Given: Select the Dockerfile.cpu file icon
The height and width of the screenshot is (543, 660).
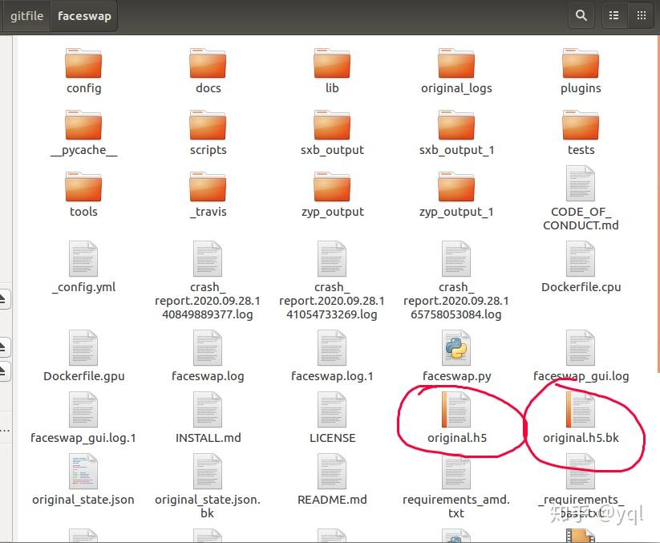Looking at the screenshot, I should 581,259.
